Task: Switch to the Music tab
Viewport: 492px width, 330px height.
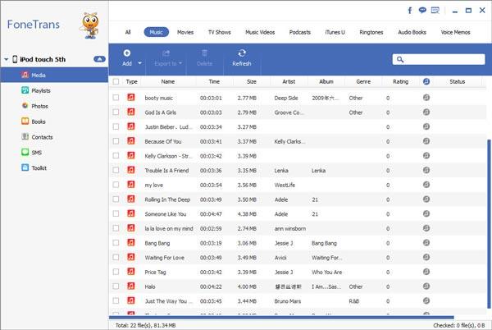Action: [x=157, y=32]
